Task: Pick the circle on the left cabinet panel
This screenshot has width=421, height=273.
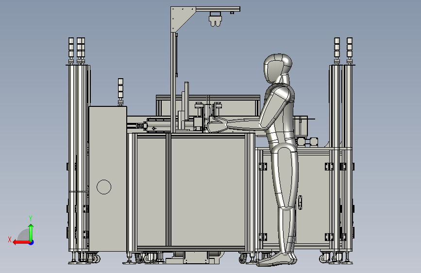Action: [104, 187]
